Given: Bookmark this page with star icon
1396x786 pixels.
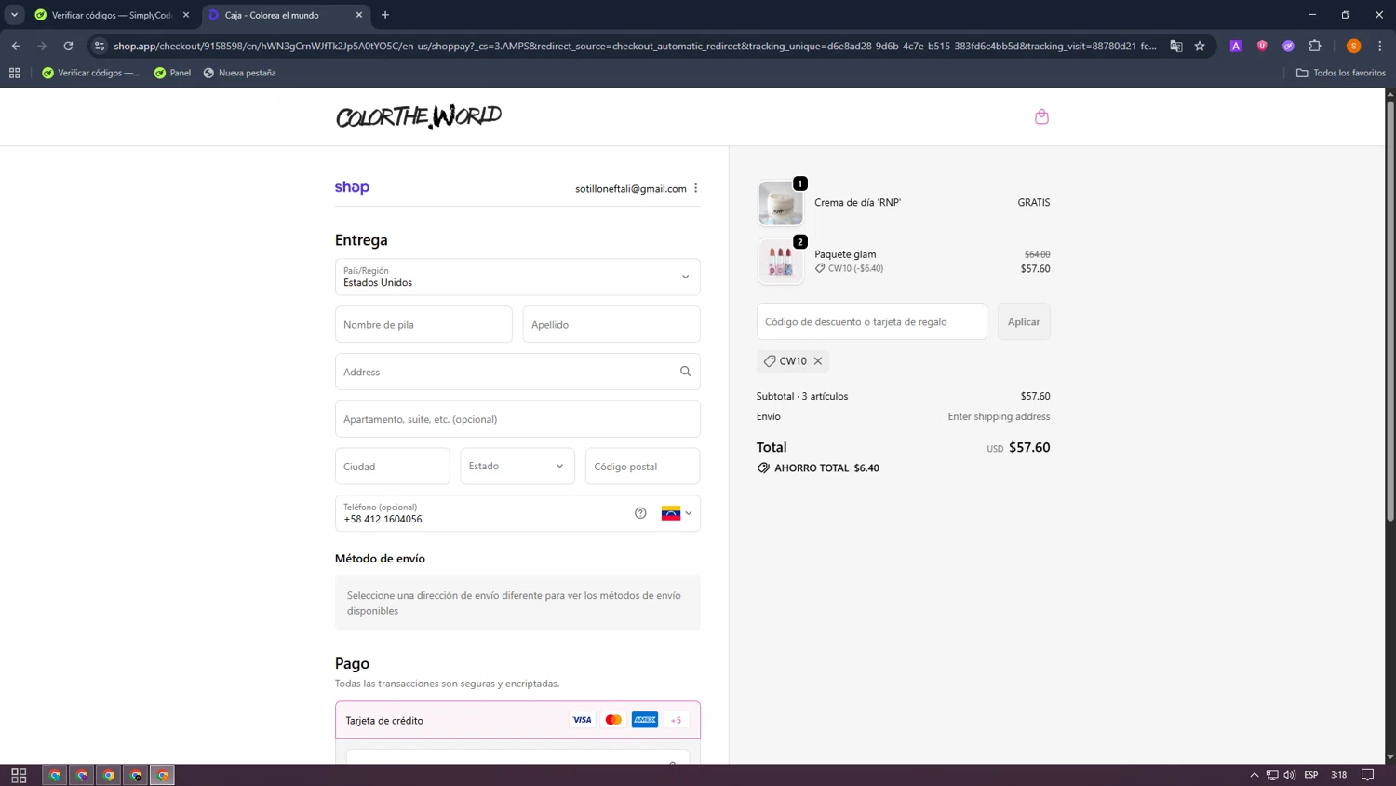Looking at the screenshot, I should tap(1200, 46).
